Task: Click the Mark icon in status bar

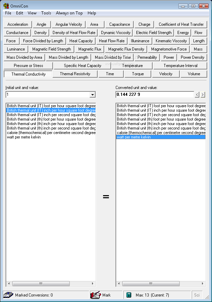Action: (96, 295)
